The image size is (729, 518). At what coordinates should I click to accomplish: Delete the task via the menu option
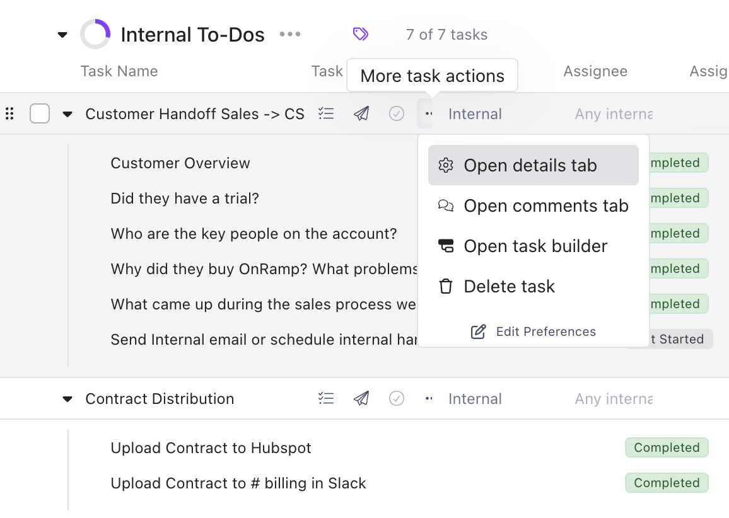click(510, 286)
